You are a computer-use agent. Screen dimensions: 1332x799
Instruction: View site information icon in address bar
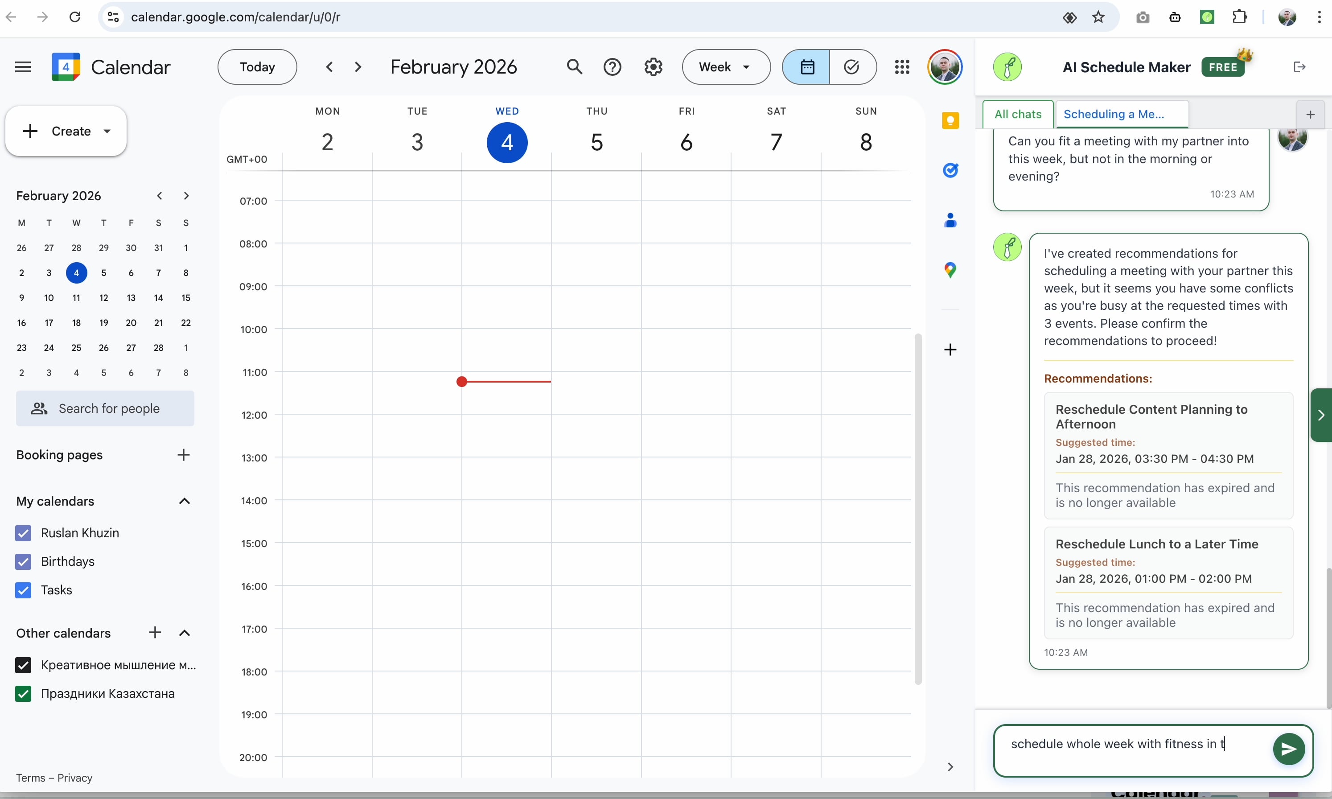(x=113, y=17)
